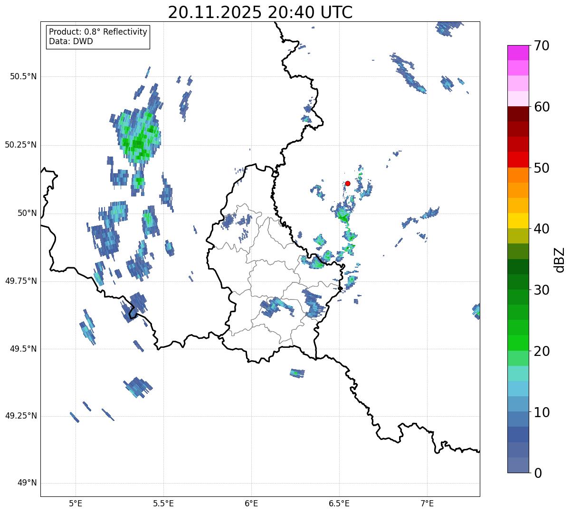Click the colorbar 0 tick label
The image size is (571, 513).
coord(538,473)
